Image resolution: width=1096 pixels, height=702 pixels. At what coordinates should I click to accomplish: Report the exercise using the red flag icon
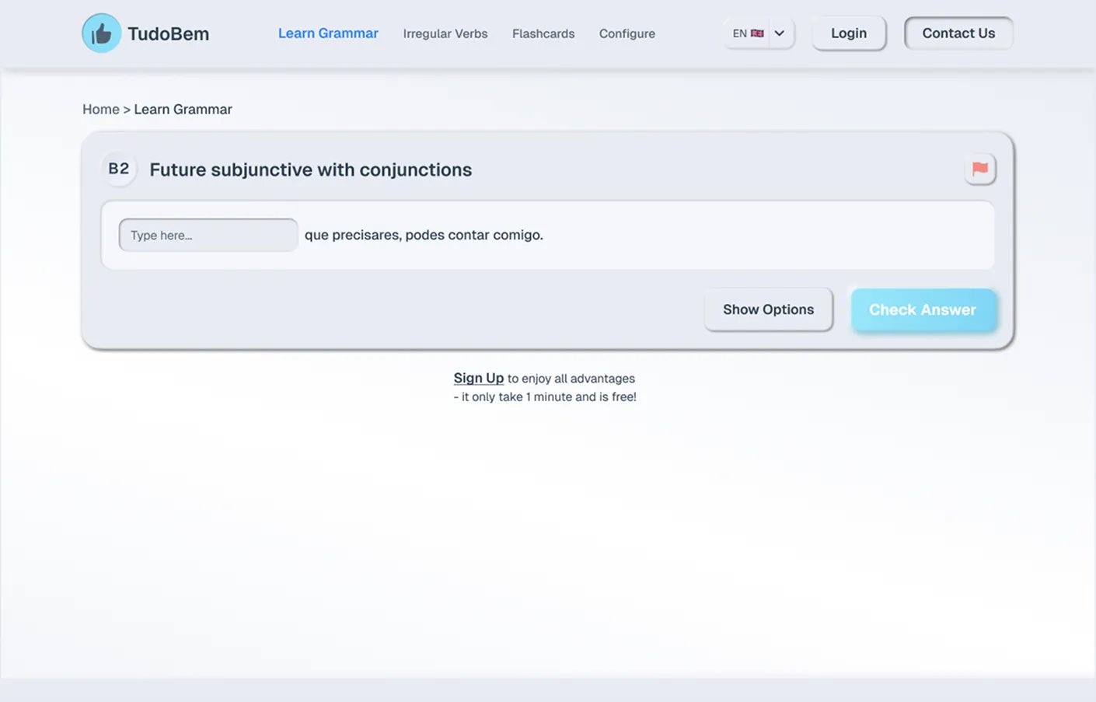coord(979,169)
